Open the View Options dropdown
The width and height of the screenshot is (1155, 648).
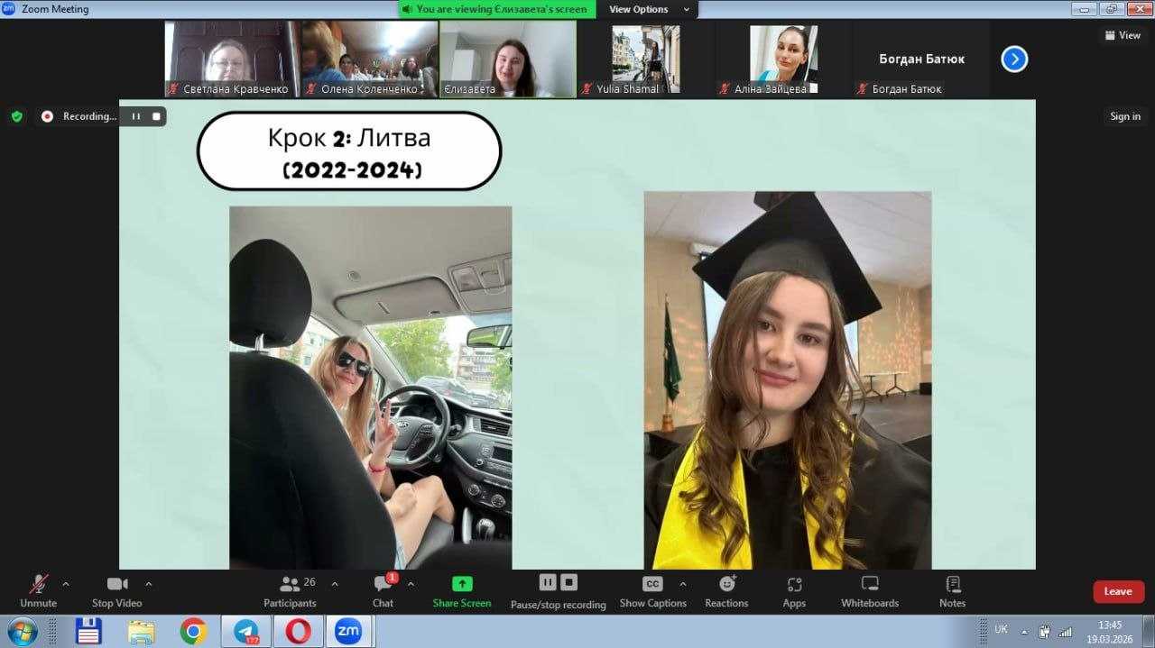pyautogui.click(x=647, y=9)
